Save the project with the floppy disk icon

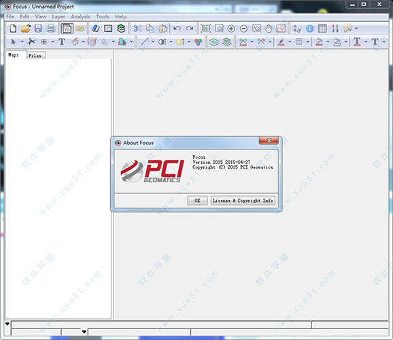(x=38, y=29)
